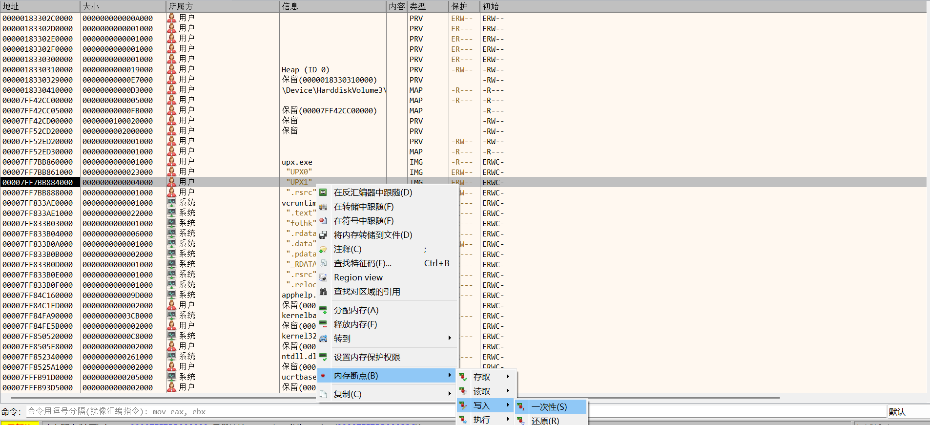930x425 pixels.
Task: Click the 内容 column header
Action: tap(397, 6)
